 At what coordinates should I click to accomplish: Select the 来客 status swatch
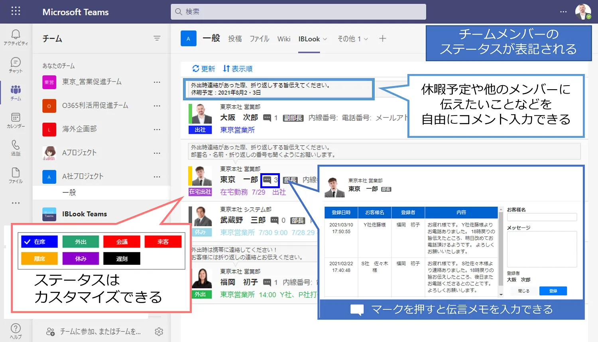[163, 242]
